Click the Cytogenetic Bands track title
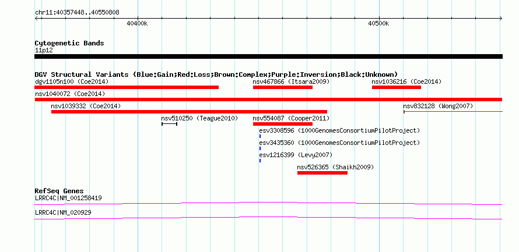The height and width of the screenshot is (252, 519). (x=69, y=43)
